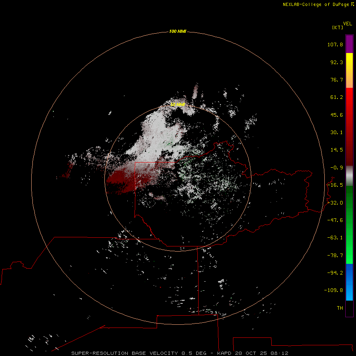Screen dimensions: 356x356
Task: Click the 30.1 velocity scale value
Action: click(337, 133)
